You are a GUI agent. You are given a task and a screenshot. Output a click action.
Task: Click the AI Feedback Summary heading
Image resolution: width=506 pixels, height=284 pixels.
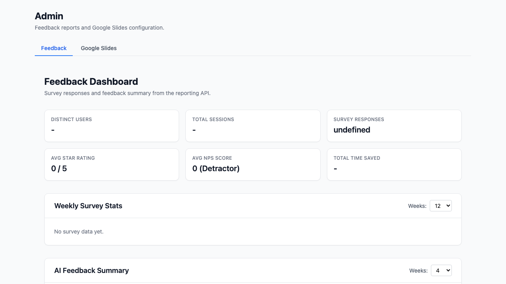pyautogui.click(x=91, y=270)
